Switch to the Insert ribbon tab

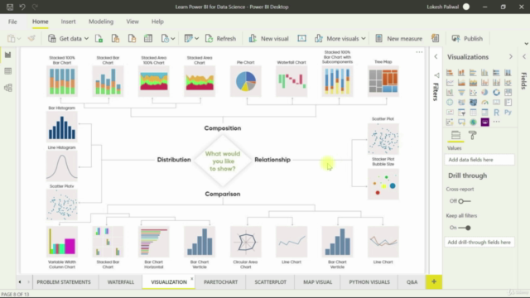68,22
